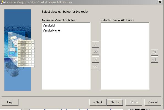Move attribute down in order
Screen dimensions: 164x110
coord(154,60)
